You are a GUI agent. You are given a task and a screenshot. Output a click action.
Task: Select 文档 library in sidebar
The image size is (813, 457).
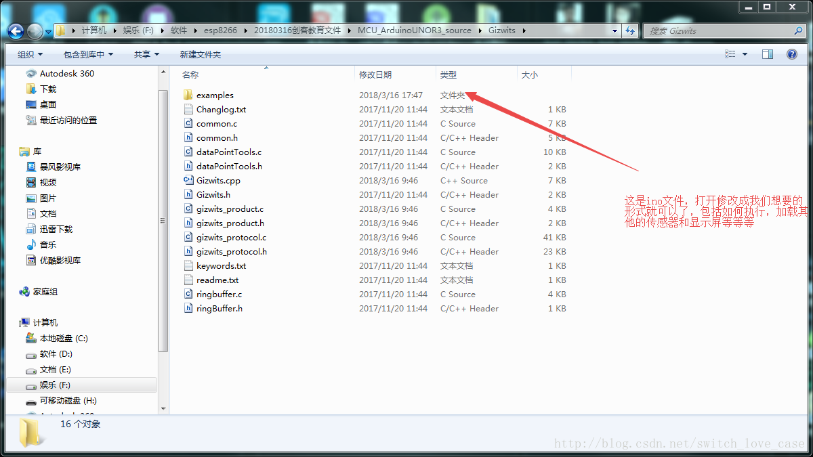tap(41, 213)
